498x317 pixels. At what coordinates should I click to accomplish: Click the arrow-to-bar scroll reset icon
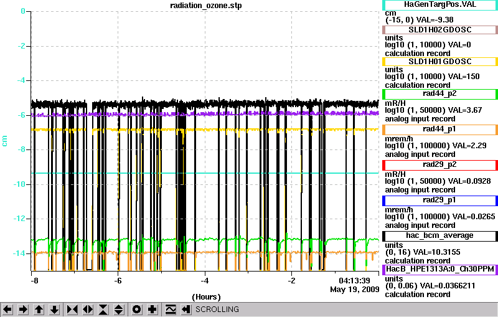[186, 309]
